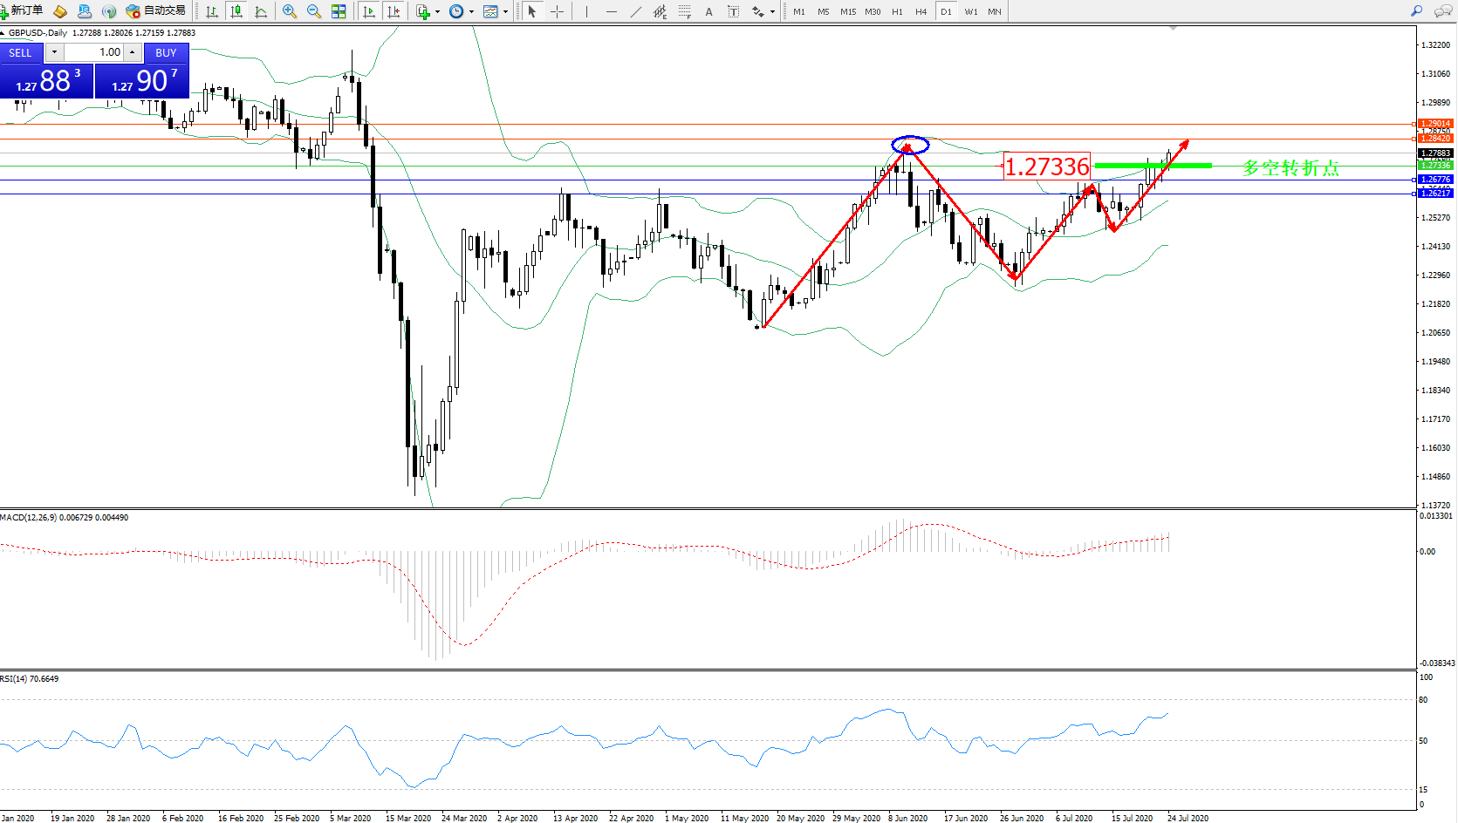
Task: Toggle AutoTrading (自动交易) on the toolbar
Action: [x=156, y=11]
